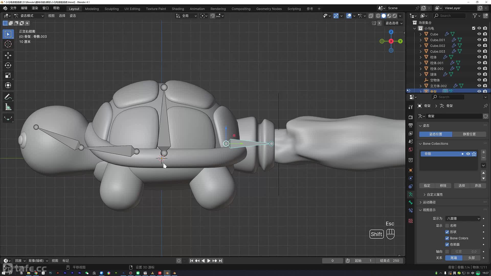Image resolution: width=491 pixels, height=276 pixels.
Task: Open the Physics properties tab
Action: [x=410, y=178]
